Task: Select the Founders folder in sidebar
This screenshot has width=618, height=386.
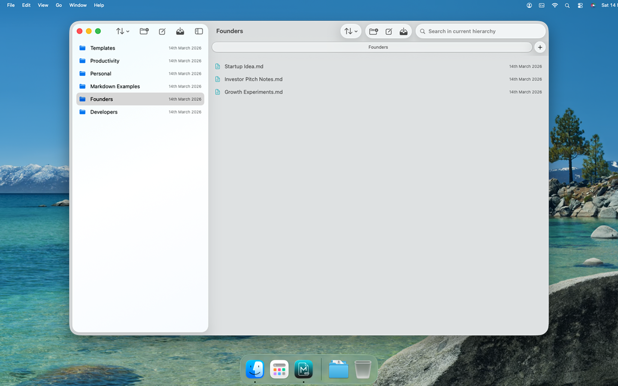Action: coord(140,99)
